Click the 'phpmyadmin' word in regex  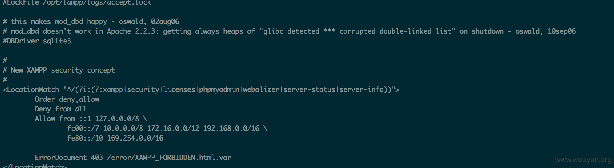click(x=219, y=90)
